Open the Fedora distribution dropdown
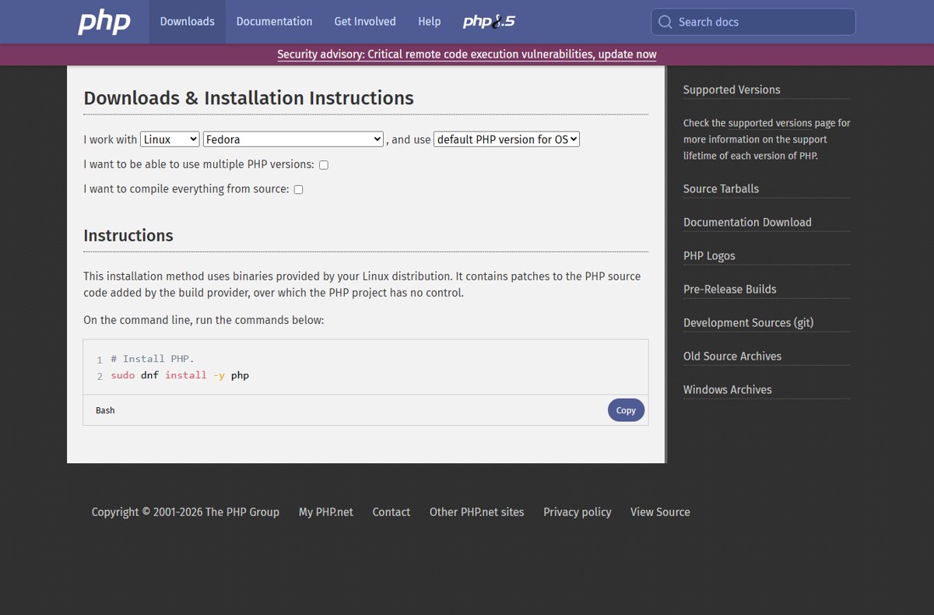The height and width of the screenshot is (615, 934). [x=293, y=139]
